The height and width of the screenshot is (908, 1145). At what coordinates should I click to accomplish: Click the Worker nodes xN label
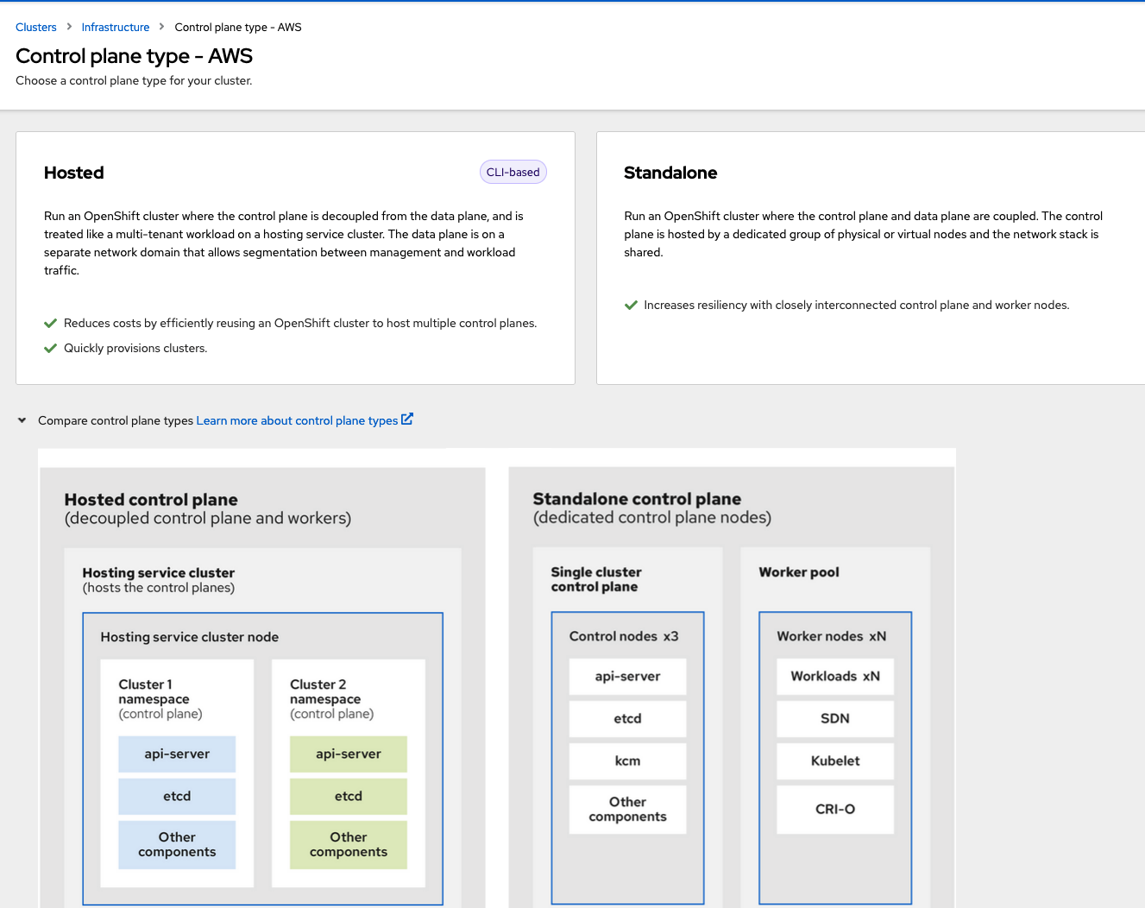pos(832,636)
